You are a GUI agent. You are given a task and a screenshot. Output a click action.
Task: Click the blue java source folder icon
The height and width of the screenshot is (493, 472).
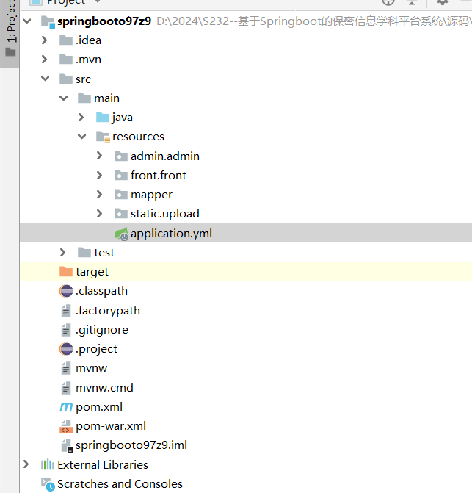(102, 118)
